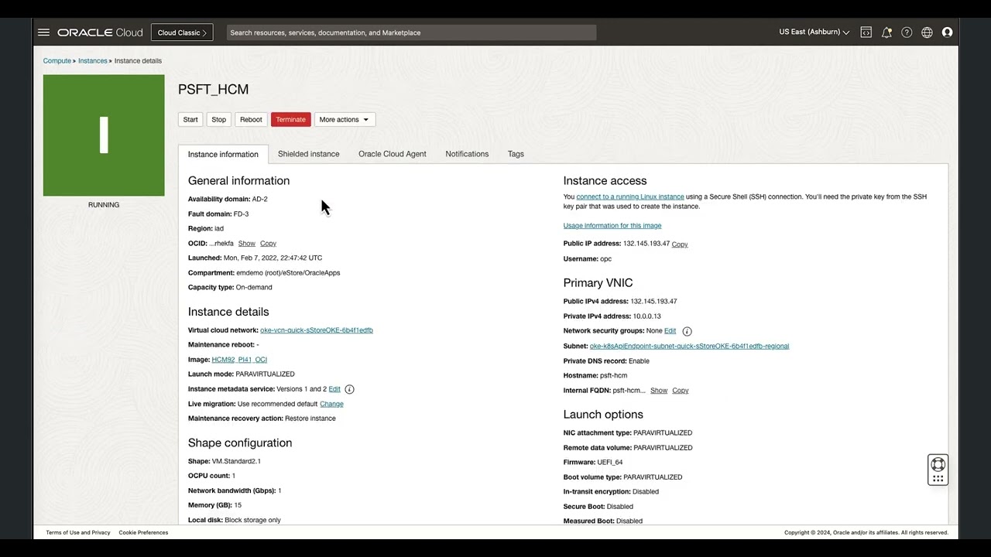Image resolution: width=991 pixels, height=557 pixels.
Task: Edit Network security groups
Action: click(x=670, y=331)
